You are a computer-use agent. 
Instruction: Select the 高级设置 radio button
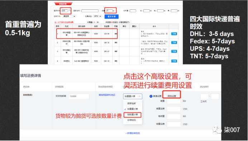coord(166,96)
